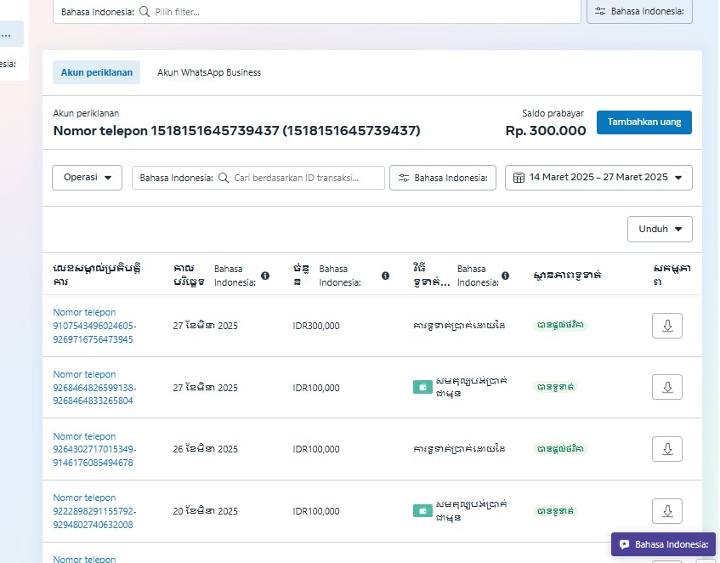Click info icon beside payment method header
The height and width of the screenshot is (563, 720).
(x=506, y=276)
